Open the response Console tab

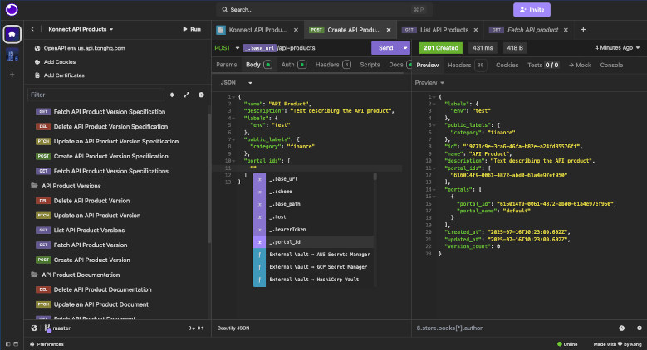611,65
